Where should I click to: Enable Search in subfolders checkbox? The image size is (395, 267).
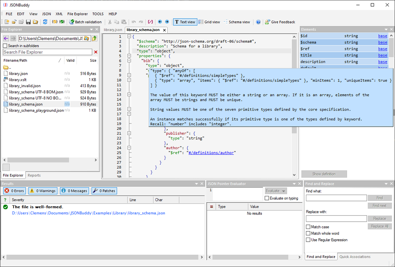click(x=5, y=46)
